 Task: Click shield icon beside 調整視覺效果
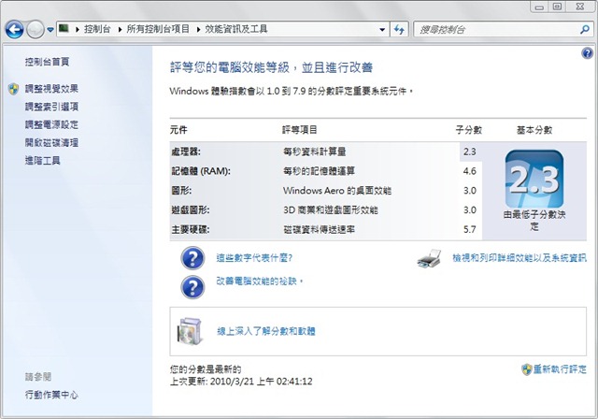(14, 89)
